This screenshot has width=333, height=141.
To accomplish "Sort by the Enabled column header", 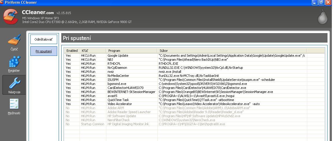I will point(72,51).
